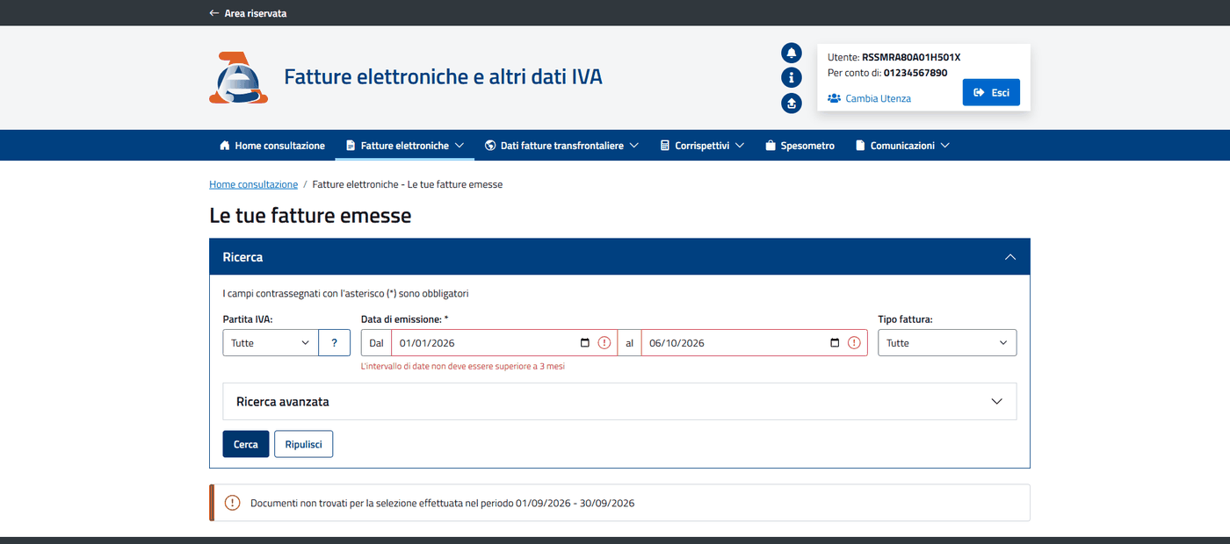The width and height of the screenshot is (1230, 544).
Task: Open the Fatture elettroniche menu
Action: tap(405, 146)
